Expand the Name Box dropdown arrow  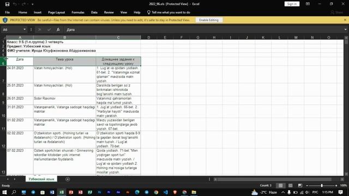25,29
